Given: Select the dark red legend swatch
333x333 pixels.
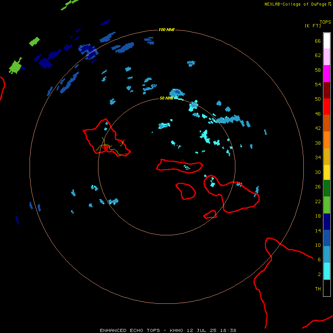Looking at the screenshot, I should tap(327, 90).
